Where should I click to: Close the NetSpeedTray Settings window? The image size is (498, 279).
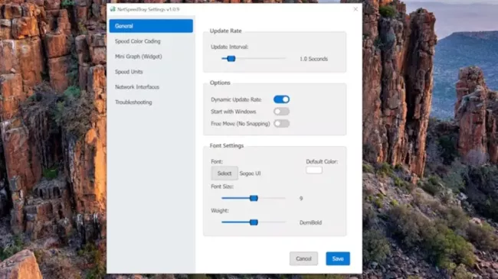[x=355, y=9]
